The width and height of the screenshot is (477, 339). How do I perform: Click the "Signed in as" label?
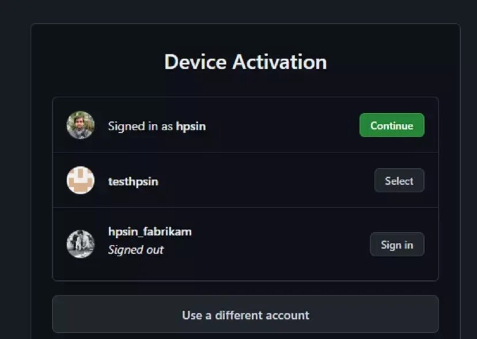[140, 126]
